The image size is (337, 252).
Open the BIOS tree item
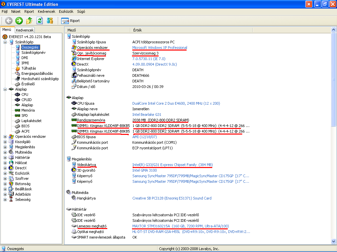point(25,126)
